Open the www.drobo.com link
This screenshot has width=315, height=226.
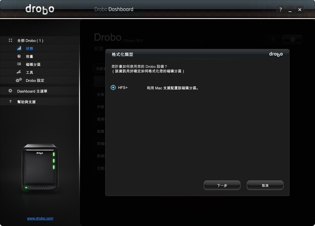pyautogui.click(x=40, y=218)
